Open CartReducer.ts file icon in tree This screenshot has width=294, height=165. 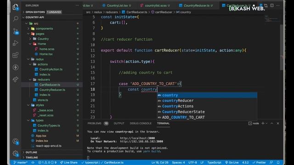pyautogui.click(x=36, y=85)
